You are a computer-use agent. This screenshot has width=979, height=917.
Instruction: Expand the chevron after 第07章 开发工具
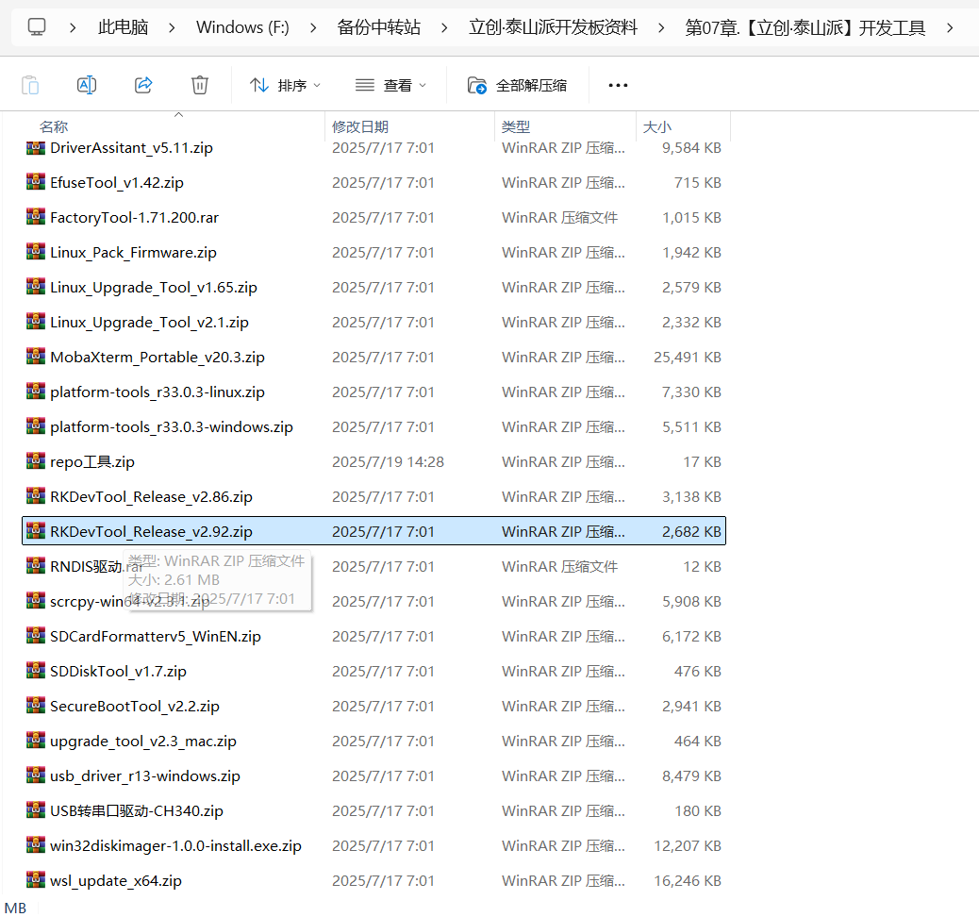pyautogui.click(x=950, y=28)
